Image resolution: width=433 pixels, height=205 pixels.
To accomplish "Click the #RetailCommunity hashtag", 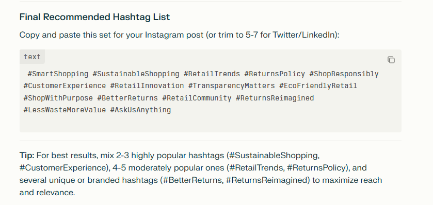I will pos(197,98).
